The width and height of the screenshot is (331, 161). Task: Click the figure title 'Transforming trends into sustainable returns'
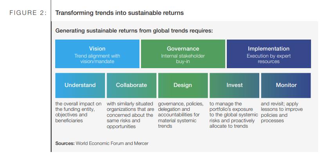[x=119, y=13]
